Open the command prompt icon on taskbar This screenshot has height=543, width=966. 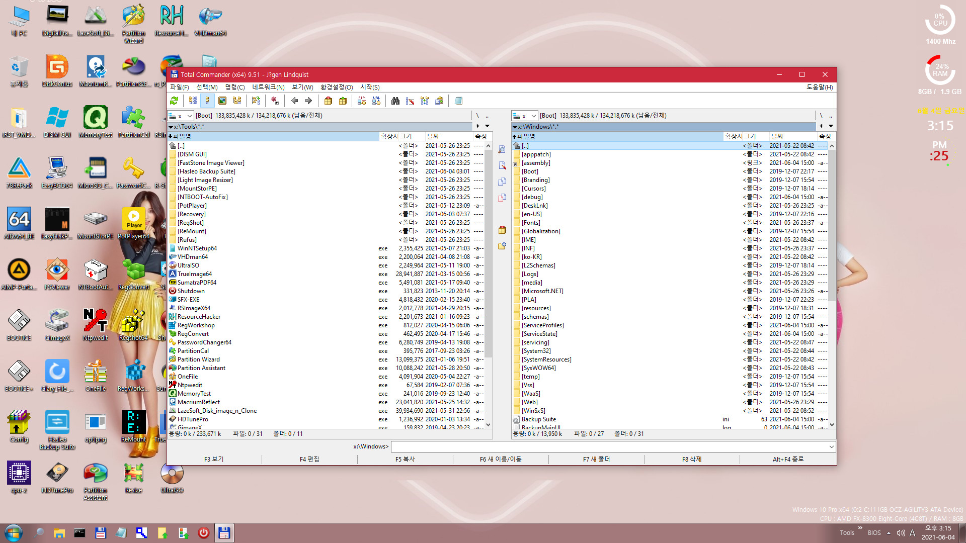pyautogui.click(x=79, y=533)
